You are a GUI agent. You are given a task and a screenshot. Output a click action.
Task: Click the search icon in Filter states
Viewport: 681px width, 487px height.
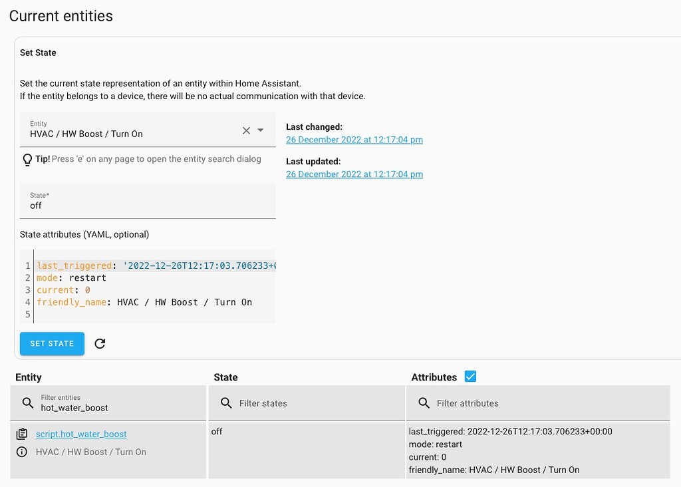225,403
